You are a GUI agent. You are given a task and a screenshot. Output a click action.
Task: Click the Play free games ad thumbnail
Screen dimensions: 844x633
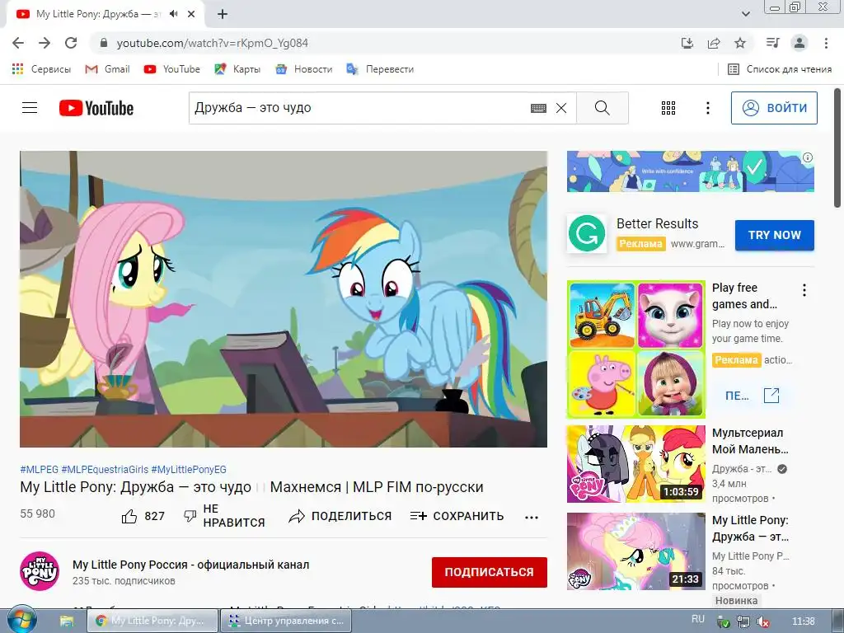coord(636,349)
